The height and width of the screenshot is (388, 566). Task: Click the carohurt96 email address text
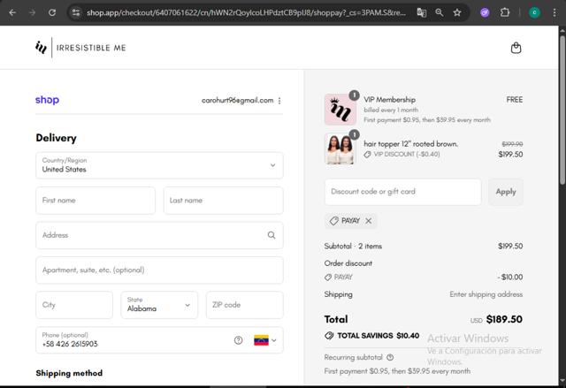pos(237,100)
